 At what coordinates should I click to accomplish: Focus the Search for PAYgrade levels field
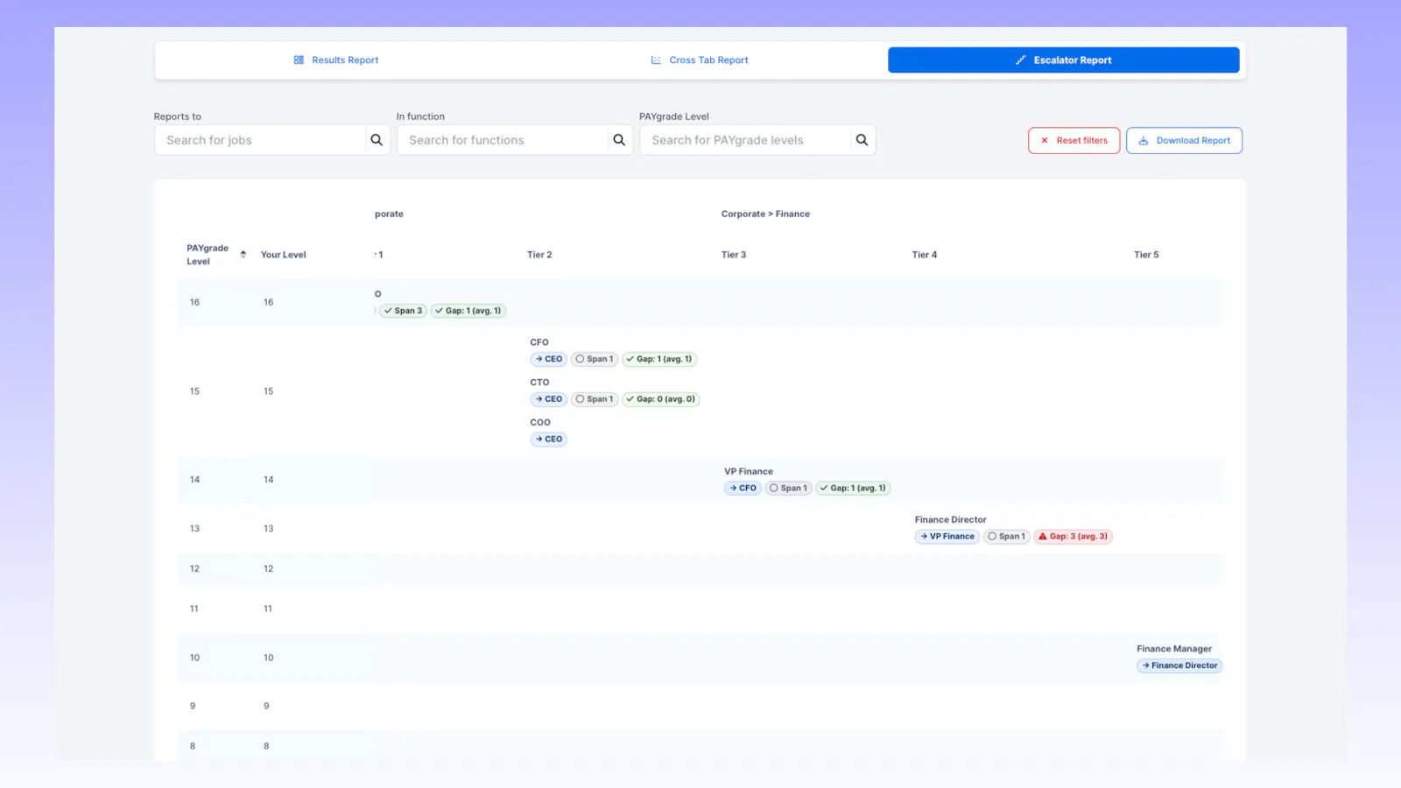(745, 140)
